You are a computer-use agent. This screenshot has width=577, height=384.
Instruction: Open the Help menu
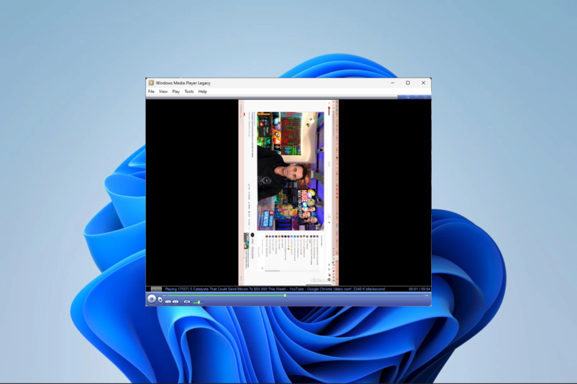coord(202,92)
